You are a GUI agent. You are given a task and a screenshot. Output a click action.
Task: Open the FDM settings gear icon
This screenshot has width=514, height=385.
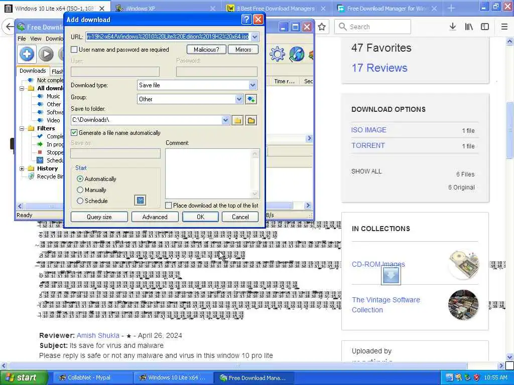pyautogui.click(x=277, y=54)
